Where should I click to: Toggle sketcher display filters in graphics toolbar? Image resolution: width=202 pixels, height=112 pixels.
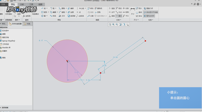[128, 24]
